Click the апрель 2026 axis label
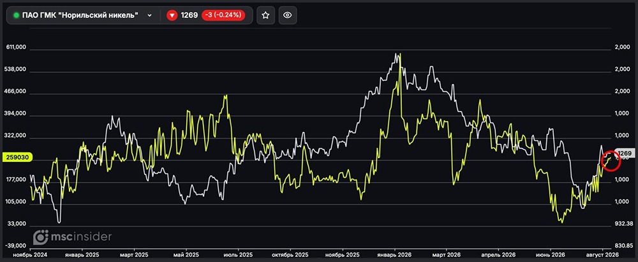Screen dimensions: 638x262 point(498,254)
